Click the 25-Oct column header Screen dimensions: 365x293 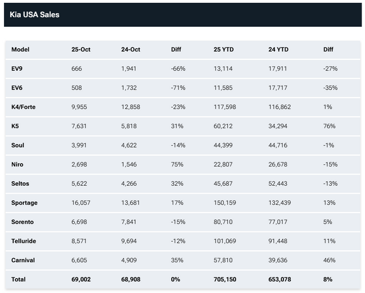coord(81,50)
